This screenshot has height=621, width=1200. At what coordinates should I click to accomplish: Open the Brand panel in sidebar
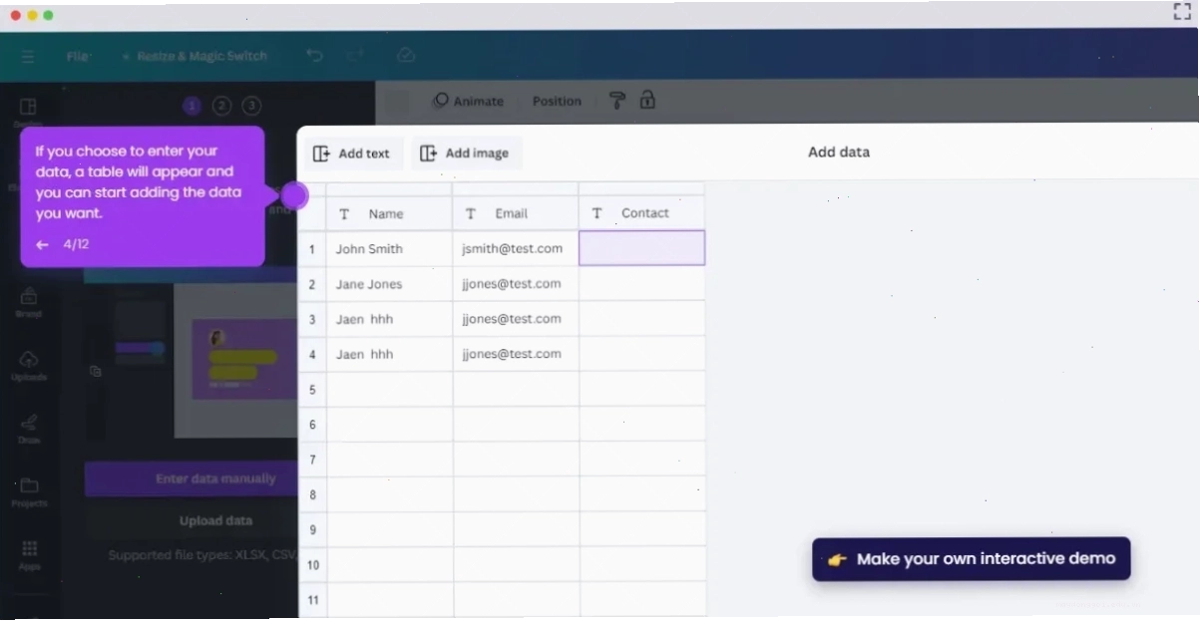[28, 302]
